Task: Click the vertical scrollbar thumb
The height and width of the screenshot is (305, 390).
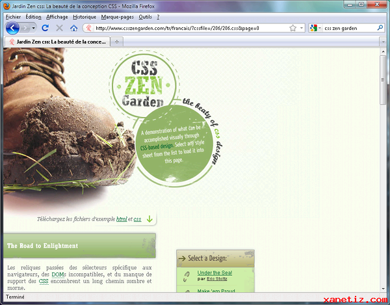Action: coord(383,80)
